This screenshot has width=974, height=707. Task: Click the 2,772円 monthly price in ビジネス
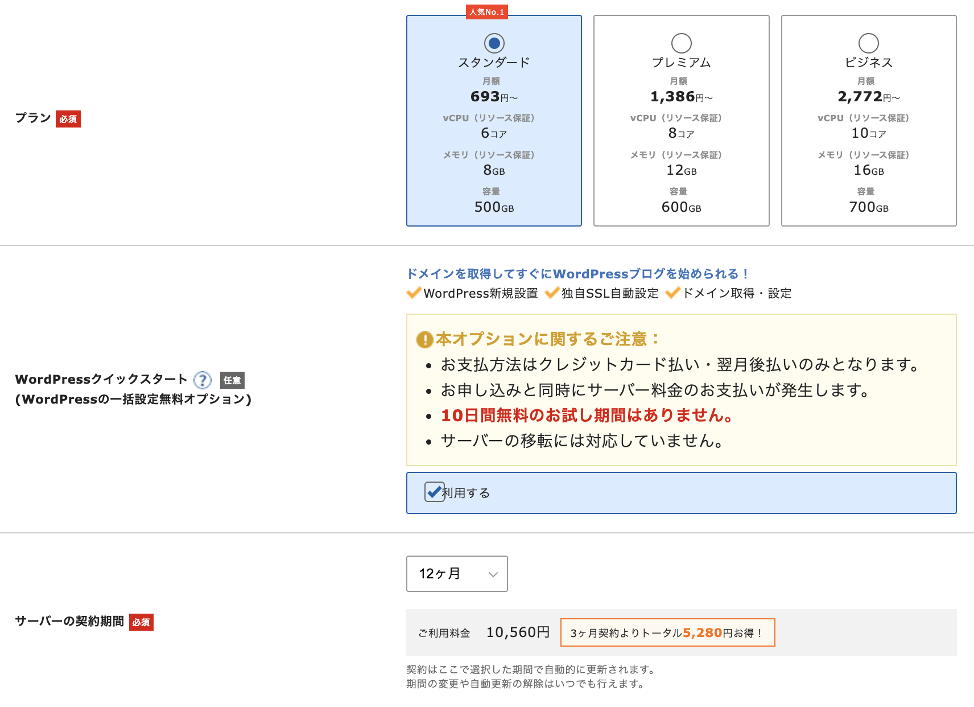coord(868,97)
